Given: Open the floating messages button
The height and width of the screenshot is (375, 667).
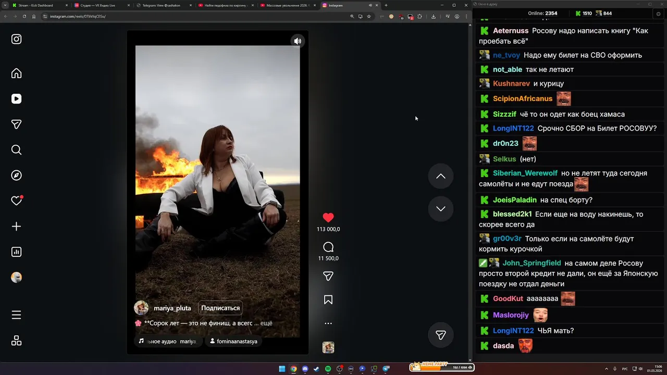Looking at the screenshot, I should point(441,335).
